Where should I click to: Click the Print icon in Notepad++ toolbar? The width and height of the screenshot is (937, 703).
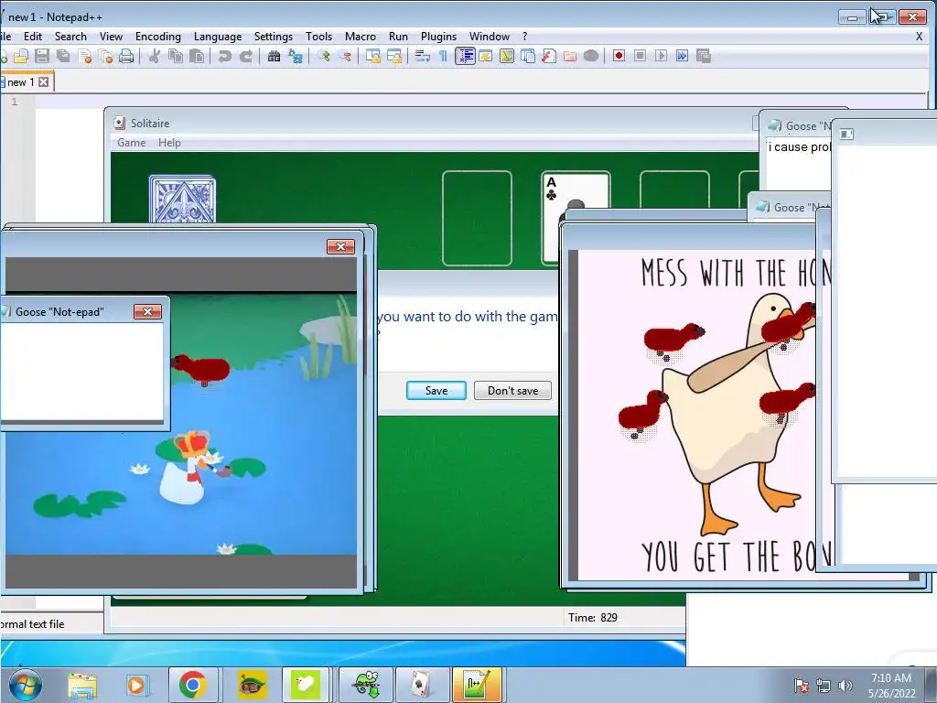coord(126,56)
